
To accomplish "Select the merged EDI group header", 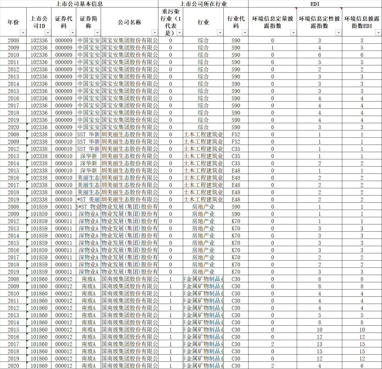I will coord(315,4).
